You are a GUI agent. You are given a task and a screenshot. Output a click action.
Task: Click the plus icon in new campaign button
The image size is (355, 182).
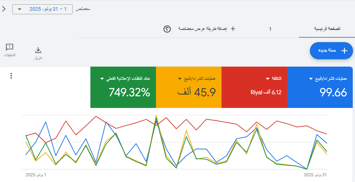[x=344, y=51]
